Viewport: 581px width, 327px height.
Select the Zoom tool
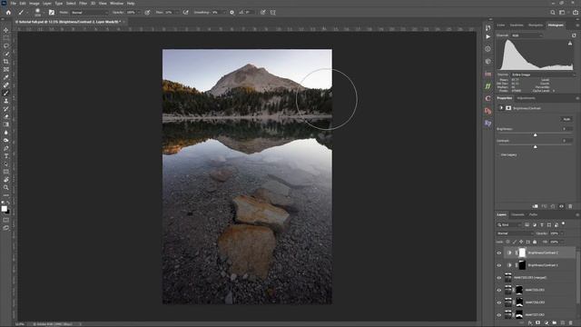point(6,188)
